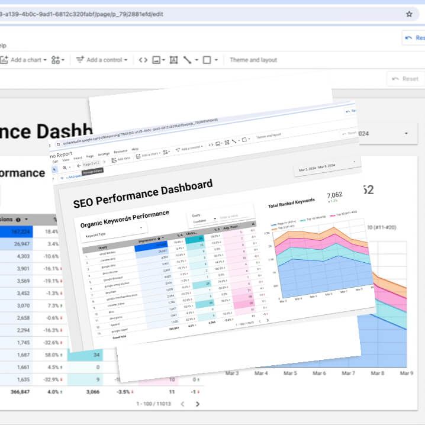
Task: Go to next table page in background report
Action: (197, 404)
